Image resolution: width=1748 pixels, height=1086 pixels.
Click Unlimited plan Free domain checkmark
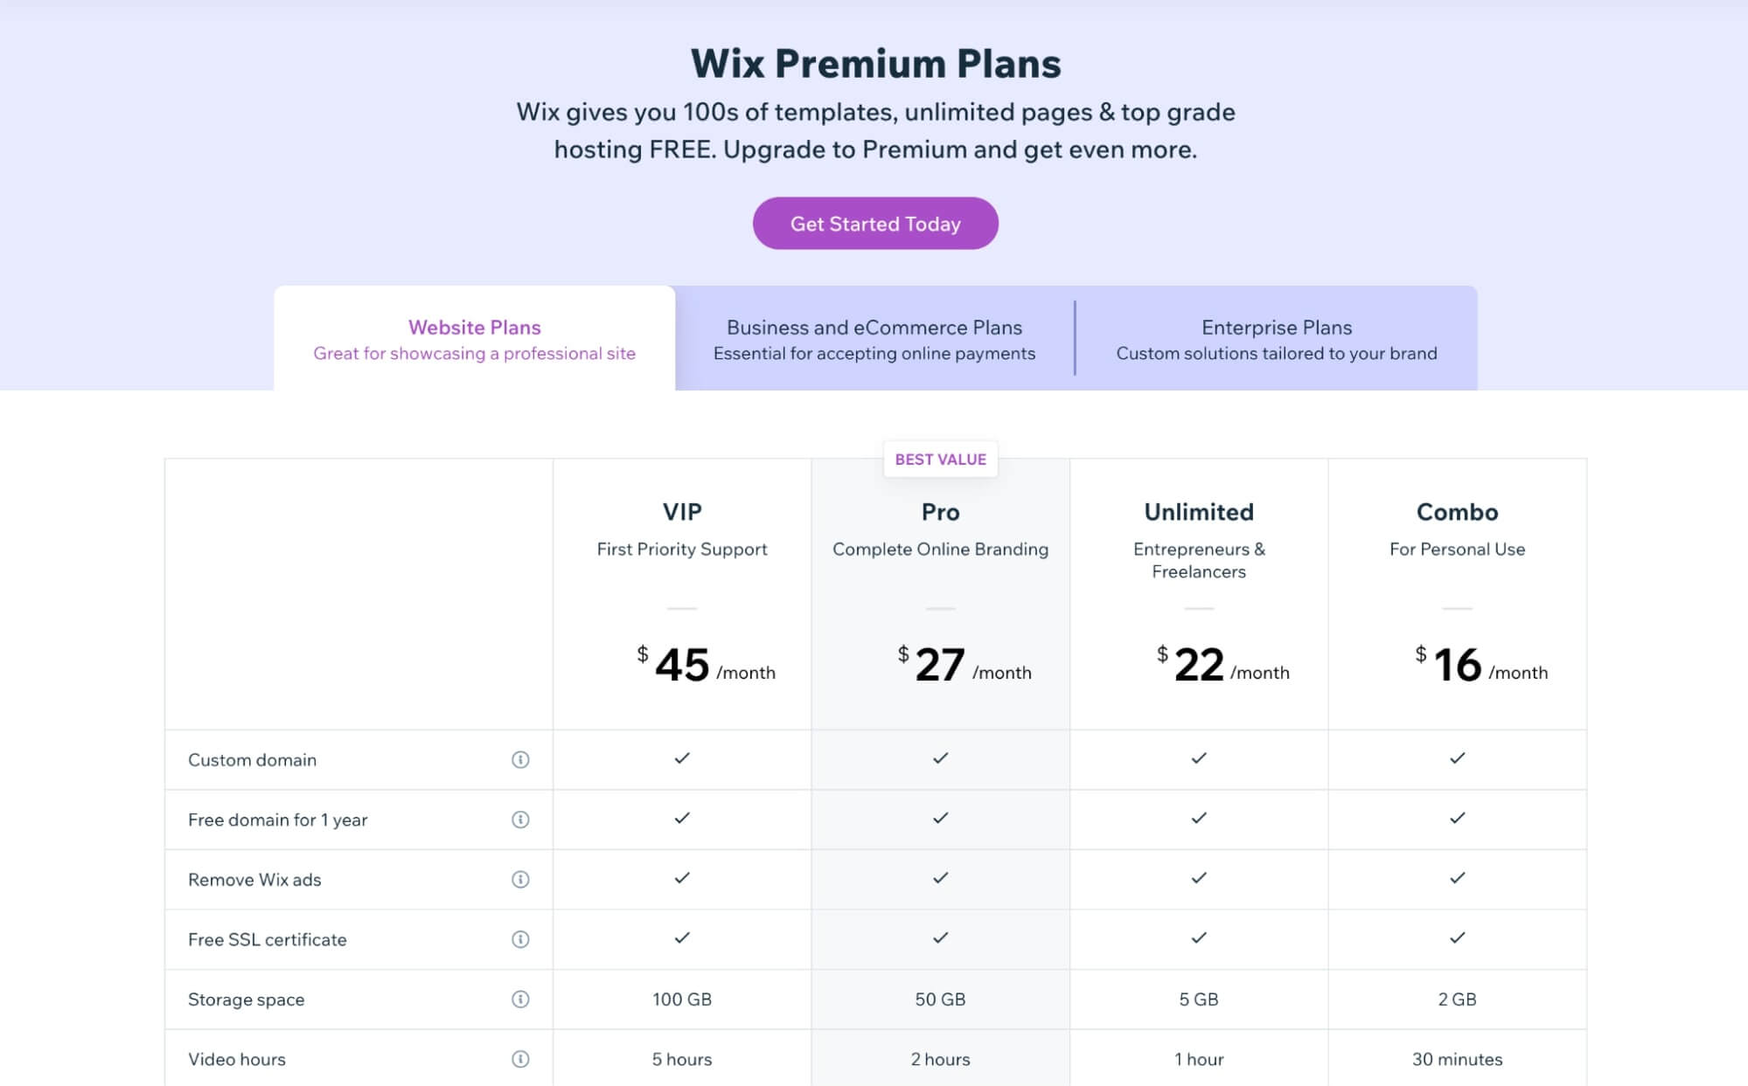click(x=1199, y=818)
